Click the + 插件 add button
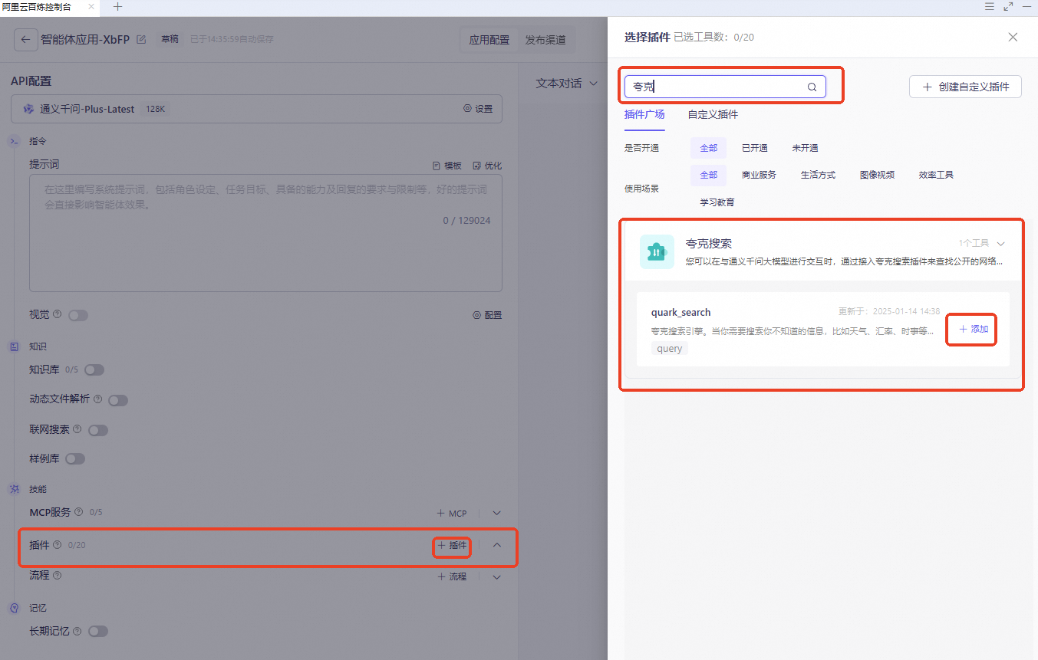The height and width of the screenshot is (660, 1038). point(452,545)
